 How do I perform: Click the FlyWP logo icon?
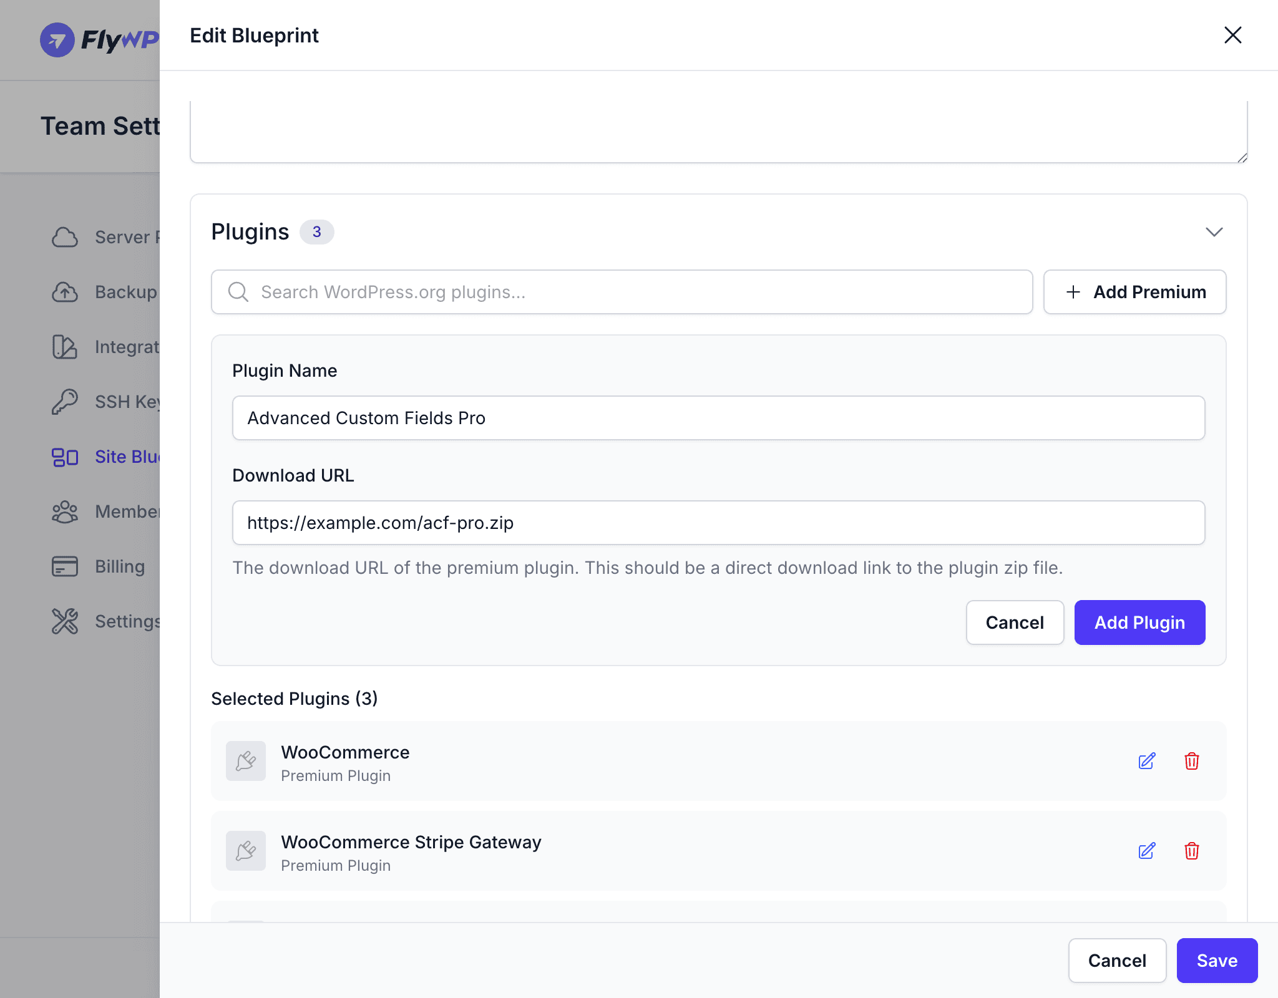tap(57, 40)
